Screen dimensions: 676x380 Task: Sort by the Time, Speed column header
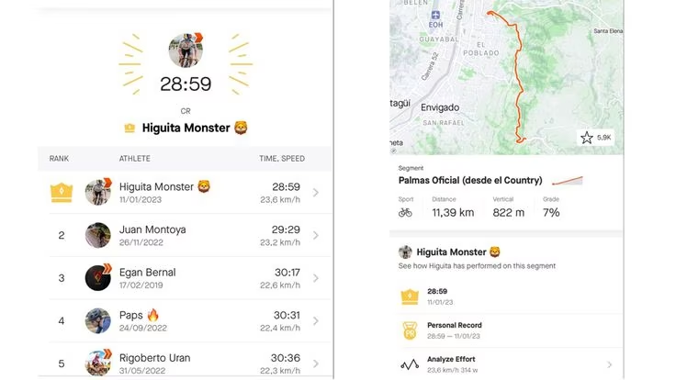click(282, 159)
